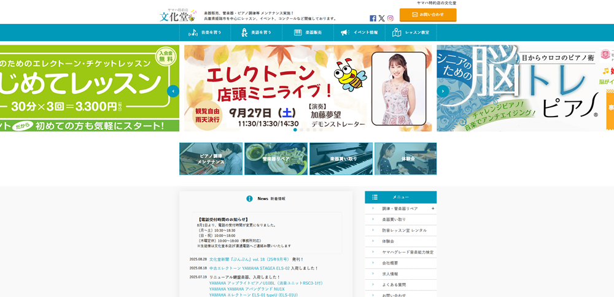Click the Bunkado logo in the header
Viewport: 614px width, 297px height.
click(177, 15)
